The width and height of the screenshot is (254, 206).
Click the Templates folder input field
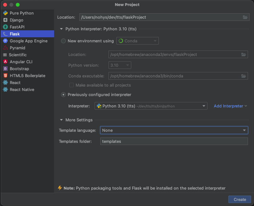(174, 141)
